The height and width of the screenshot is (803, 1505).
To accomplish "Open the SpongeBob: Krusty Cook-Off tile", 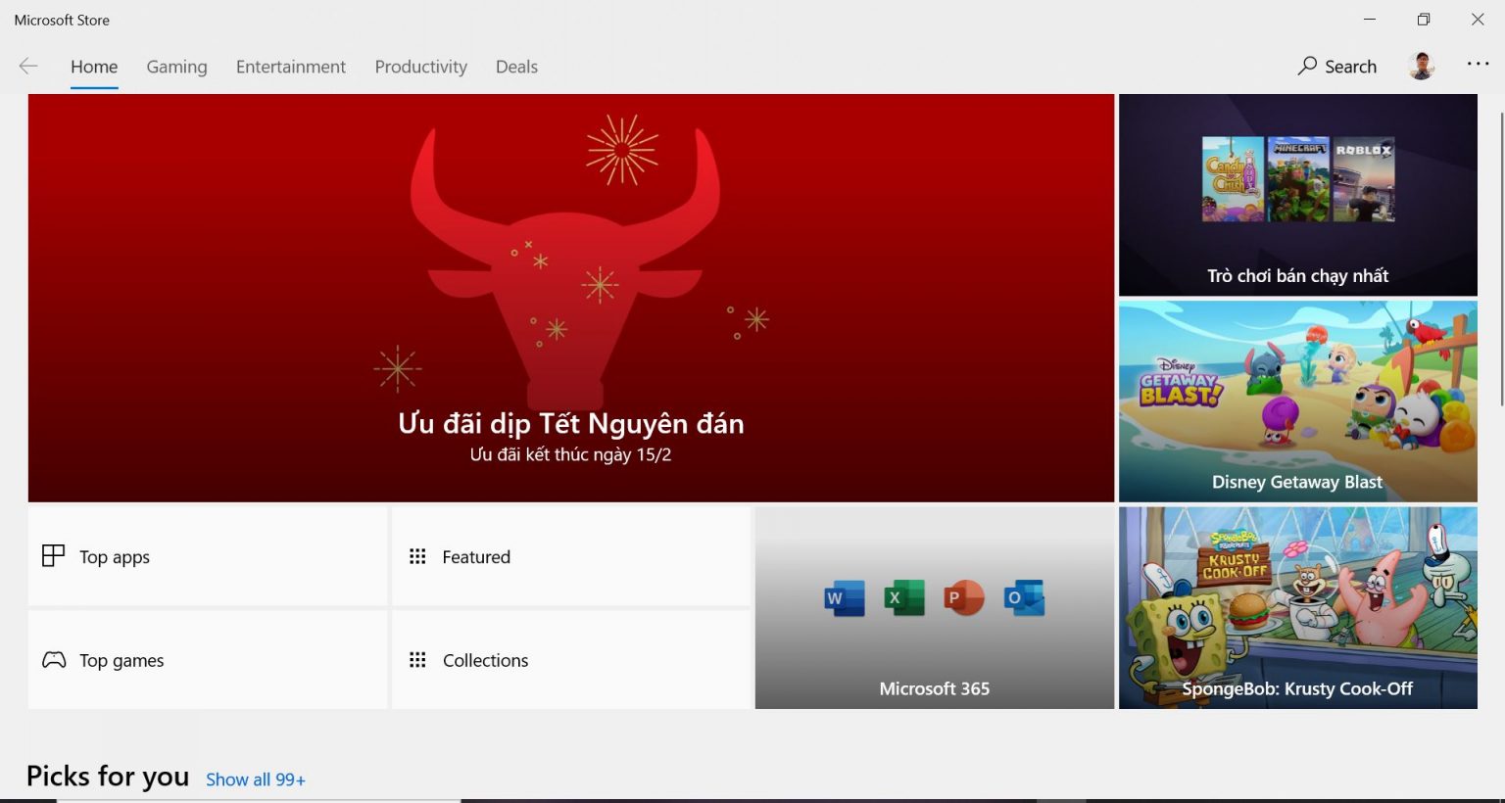I will click(x=1297, y=607).
